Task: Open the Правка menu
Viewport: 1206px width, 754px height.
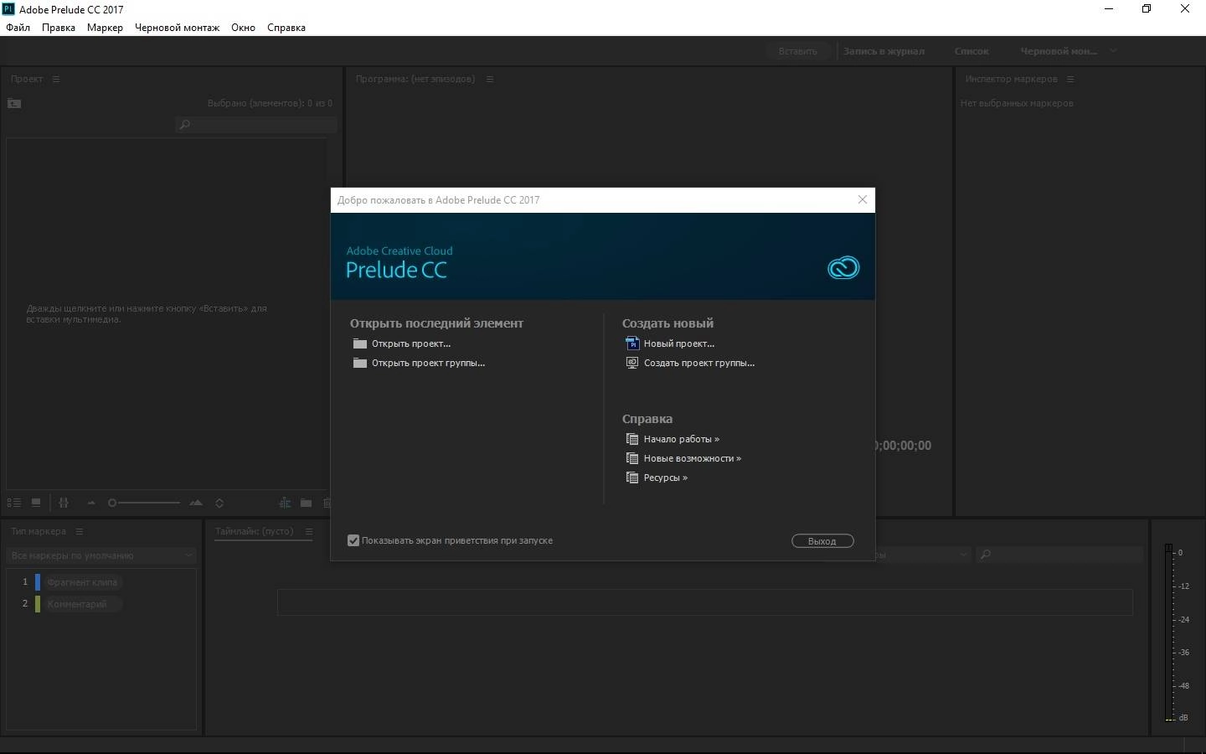Action: [x=59, y=28]
